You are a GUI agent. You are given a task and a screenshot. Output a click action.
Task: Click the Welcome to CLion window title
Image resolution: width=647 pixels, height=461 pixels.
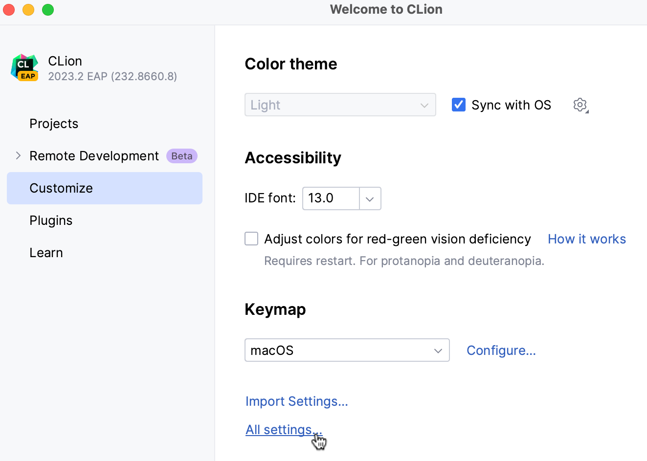click(x=386, y=9)
